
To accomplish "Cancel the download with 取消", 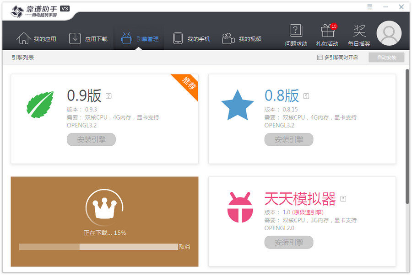I will coord(185,247).
